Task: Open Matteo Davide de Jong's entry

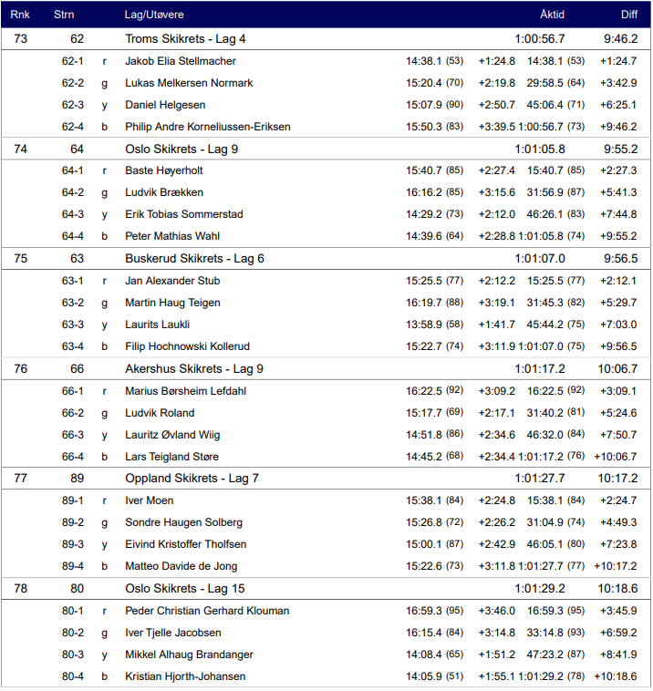Action: pyautogui.click(x=181, y=566)
